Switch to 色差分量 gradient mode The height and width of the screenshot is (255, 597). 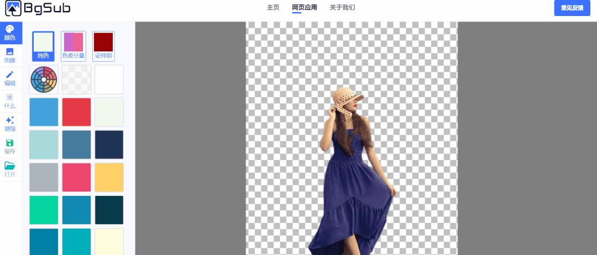click(x=73, y=46)
